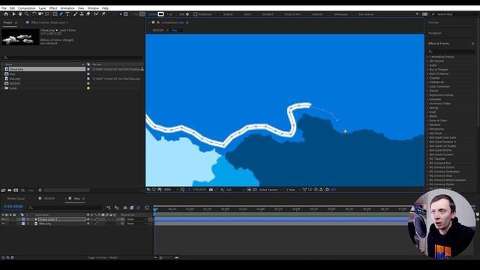Switch to the RENDER timeline tab
The image size is (480, 270).
click(49, 199)
